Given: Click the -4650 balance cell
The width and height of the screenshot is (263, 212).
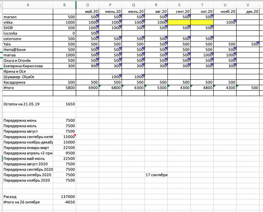Looking at the screenshot, I should [65, 202].
